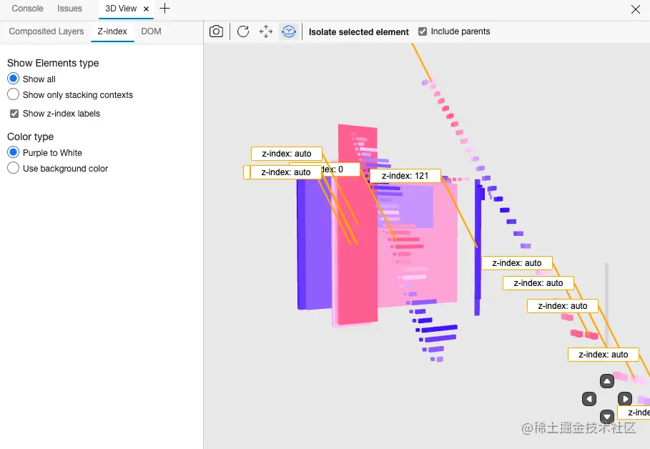Image resolution: width=650 pixels, height=449 pixels.
Task: Click the z-index: 121 label
Action: (405, 176)
